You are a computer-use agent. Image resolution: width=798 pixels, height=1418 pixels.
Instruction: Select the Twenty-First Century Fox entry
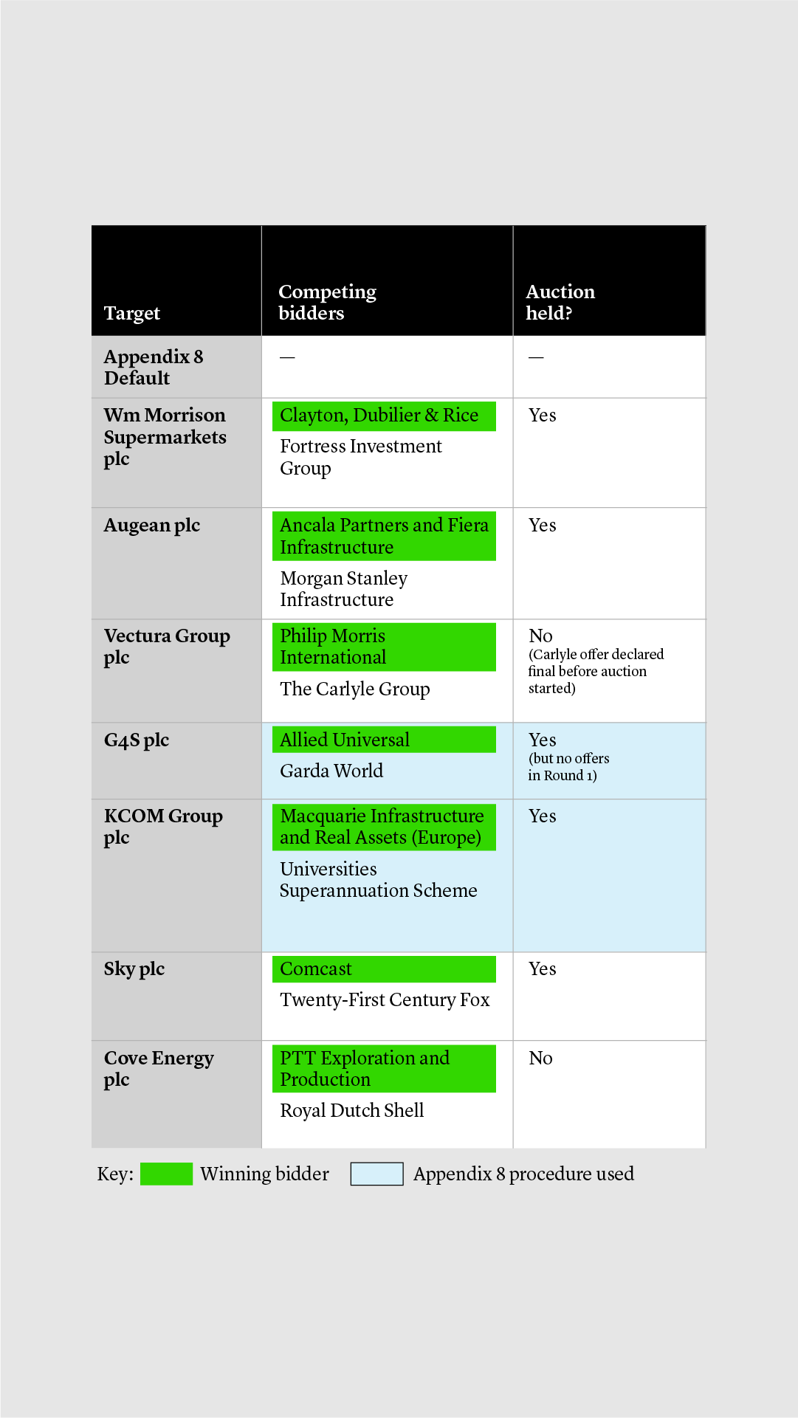pos(385,999)
